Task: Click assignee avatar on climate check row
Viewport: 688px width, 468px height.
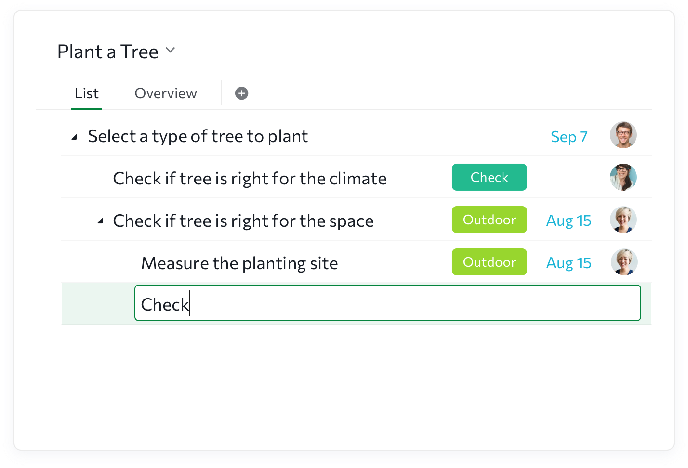Action: pyautogui.click(x=623, y=177)
